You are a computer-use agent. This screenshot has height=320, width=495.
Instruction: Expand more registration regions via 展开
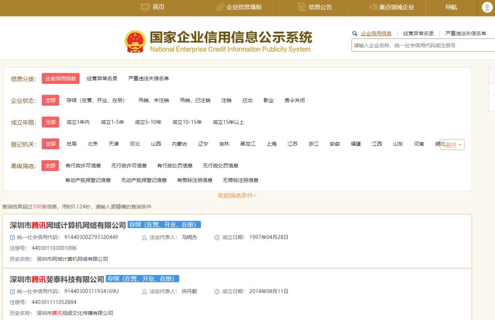[x=452, y=144]
